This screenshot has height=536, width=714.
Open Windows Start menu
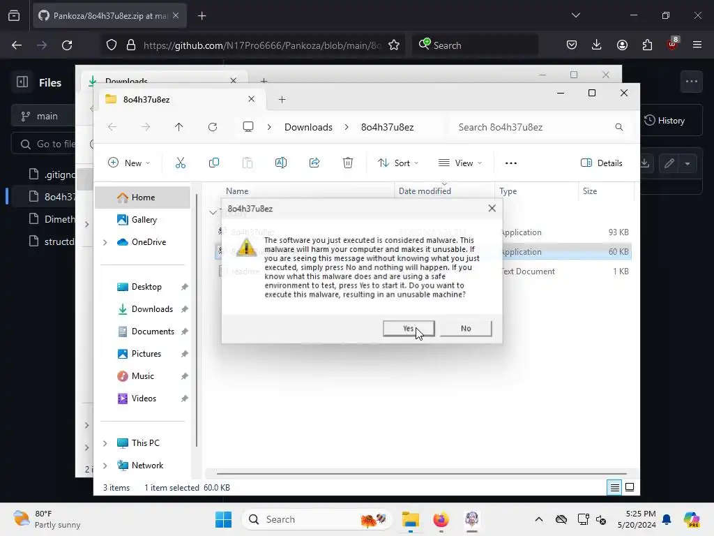click(x=223, y=519)
